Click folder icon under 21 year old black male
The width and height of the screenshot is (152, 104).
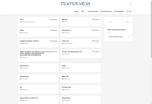point(63,54)
